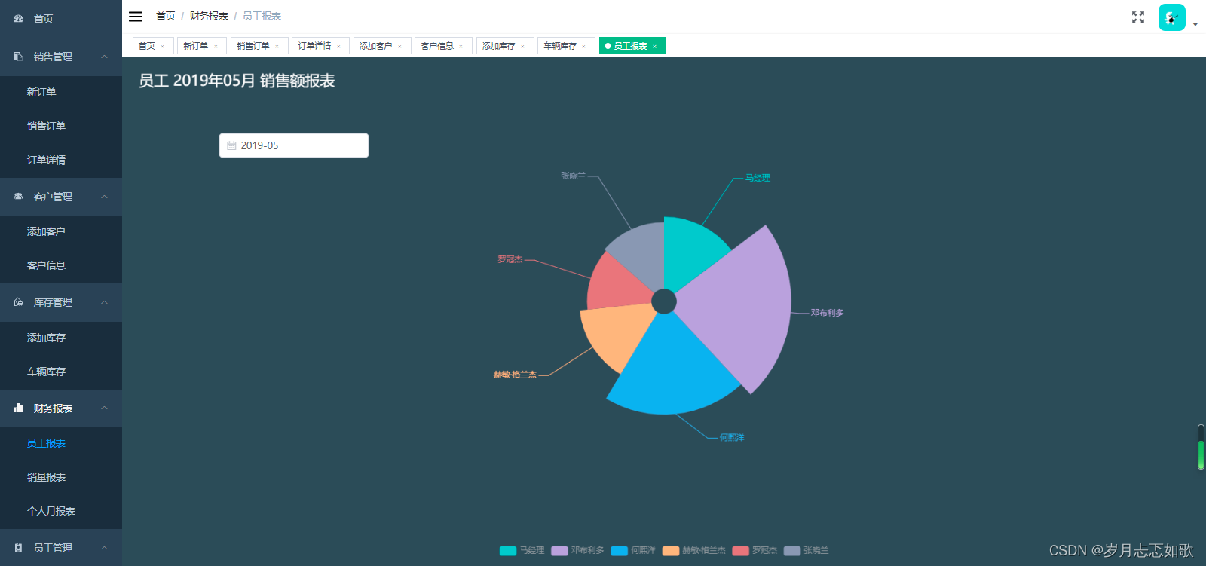The height and width of the screenshot is (566, 1206).
Task: Click the green vertical scrollbar thumb
Action: 1201,454
